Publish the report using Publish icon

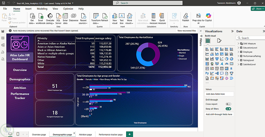(x=185, y=16)
